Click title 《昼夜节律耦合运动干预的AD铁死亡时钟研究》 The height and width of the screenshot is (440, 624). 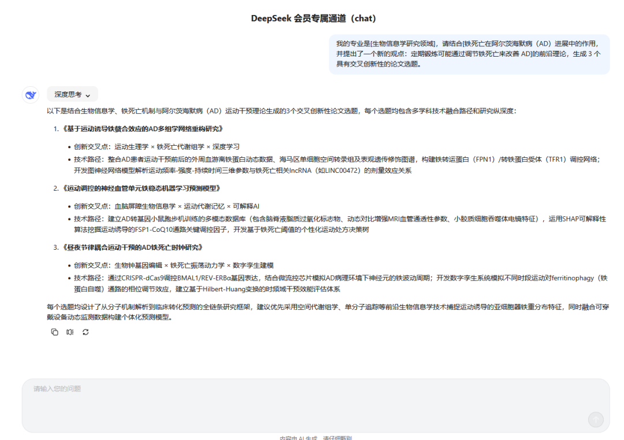point(132,247)
